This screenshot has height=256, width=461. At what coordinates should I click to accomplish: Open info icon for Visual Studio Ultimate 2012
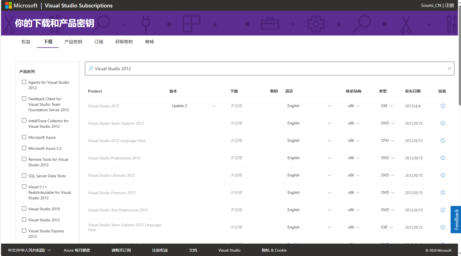[x=443, y=175]
